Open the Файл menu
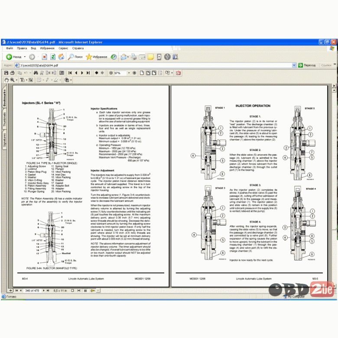 (10, 48)
